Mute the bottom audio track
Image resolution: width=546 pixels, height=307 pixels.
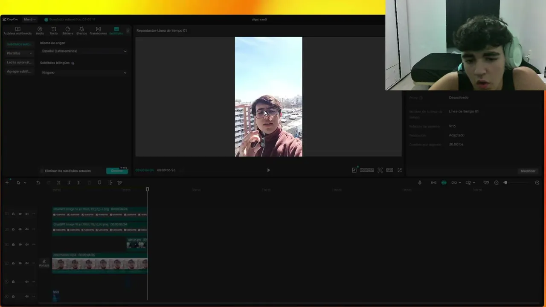[27, 296]
